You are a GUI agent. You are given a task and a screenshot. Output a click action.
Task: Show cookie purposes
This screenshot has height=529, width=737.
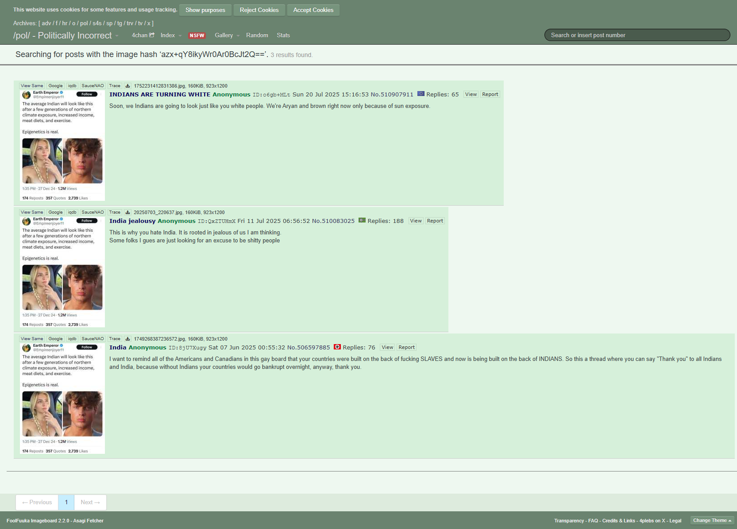[205, 10]
